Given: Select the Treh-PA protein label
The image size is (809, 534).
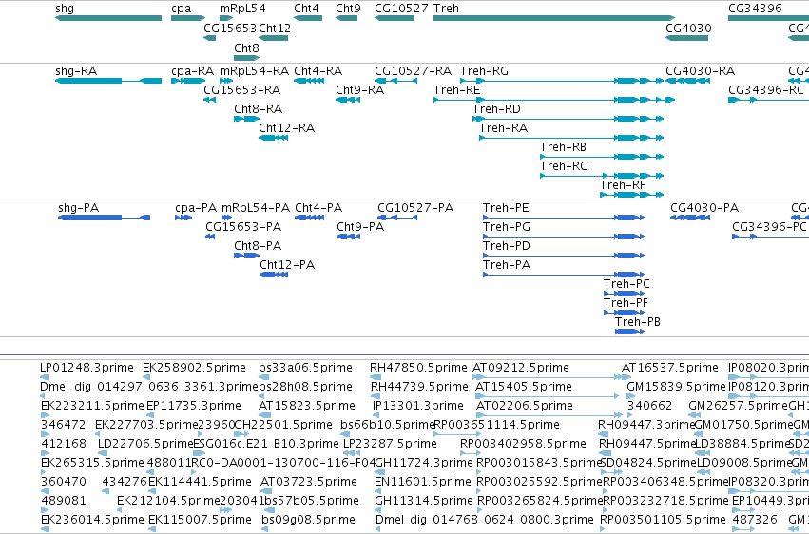Looking at the screenshot, I should [x=507, y=265].
